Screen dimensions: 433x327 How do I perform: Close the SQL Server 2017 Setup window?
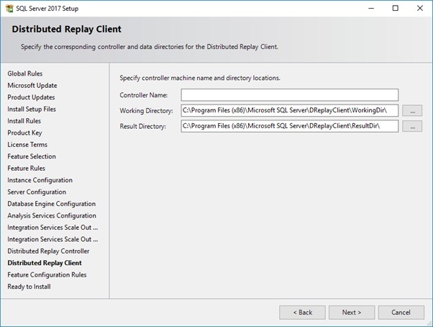point(420,9)
